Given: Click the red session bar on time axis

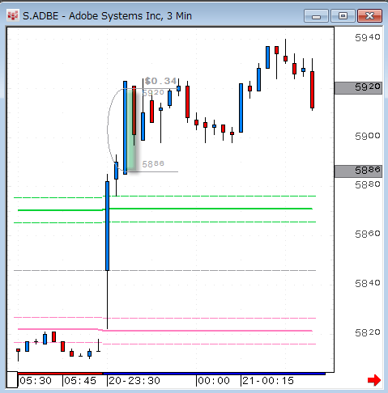Looking at the screenshot, I should point(60,374).
